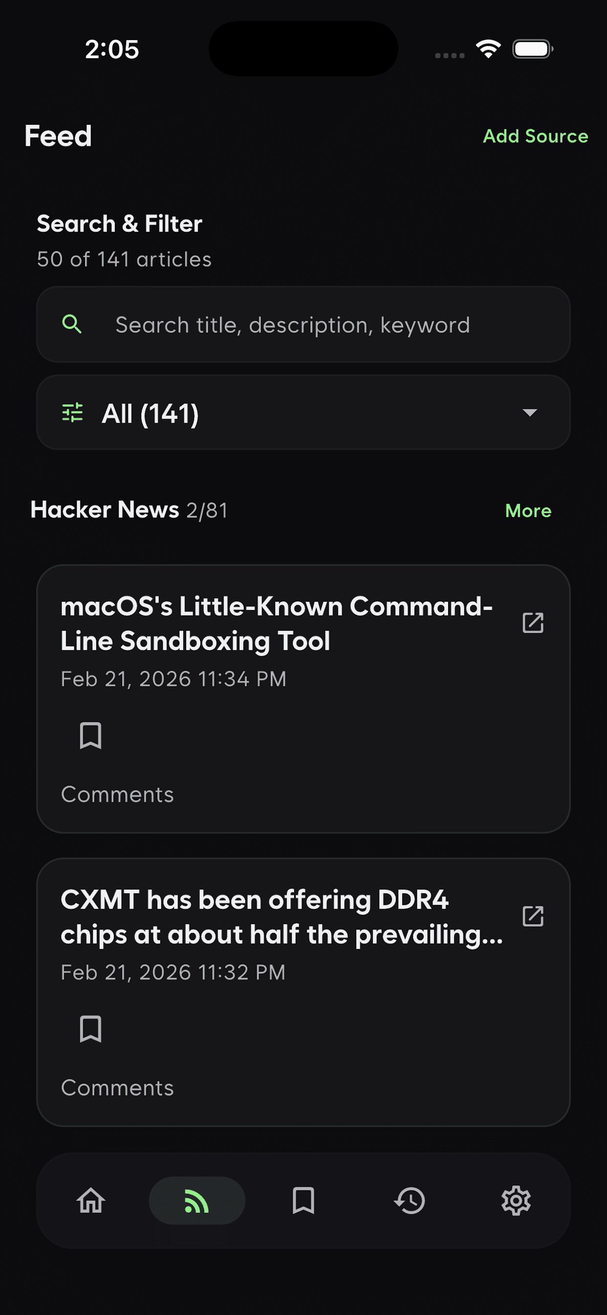Open Bookmarks tab in bottom navigation
The height and width of the screenshot is (1315, 607).
(x=303, y=1200)
